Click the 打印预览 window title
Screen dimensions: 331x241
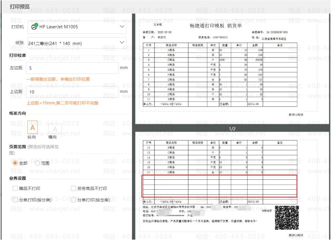(20, 7)
